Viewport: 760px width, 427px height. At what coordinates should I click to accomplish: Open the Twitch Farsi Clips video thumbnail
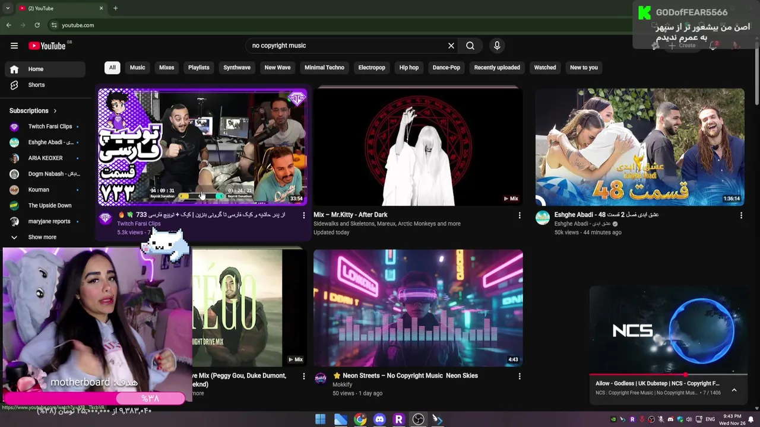point(202,146)
